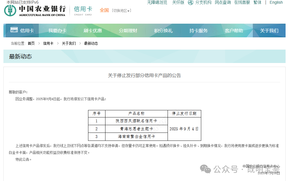Image resolution: width=289 pixels, height=181 pixels.
Task: Click the globe icon beside 分支机构
Action: pyautogui.click(x=190, y=3)
